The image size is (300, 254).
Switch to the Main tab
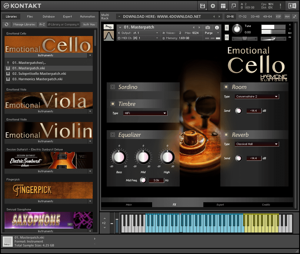128,204
